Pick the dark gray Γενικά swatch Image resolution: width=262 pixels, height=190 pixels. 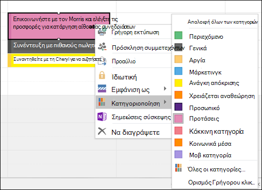click(x=178, y=47)
